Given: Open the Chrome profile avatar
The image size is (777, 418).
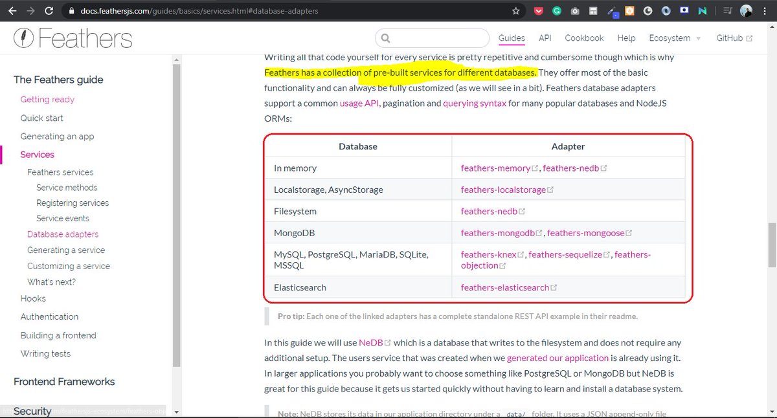Looking at the screenshot, I should click(746, 11).
